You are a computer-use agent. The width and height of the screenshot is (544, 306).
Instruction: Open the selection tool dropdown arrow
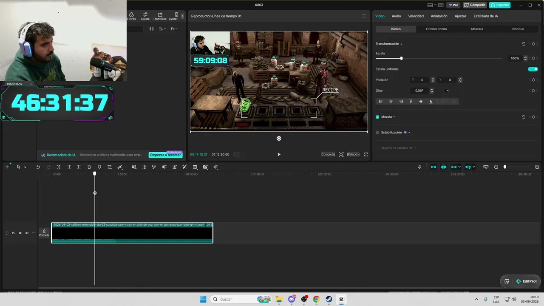pyautogui.click(x=25, y=167)
